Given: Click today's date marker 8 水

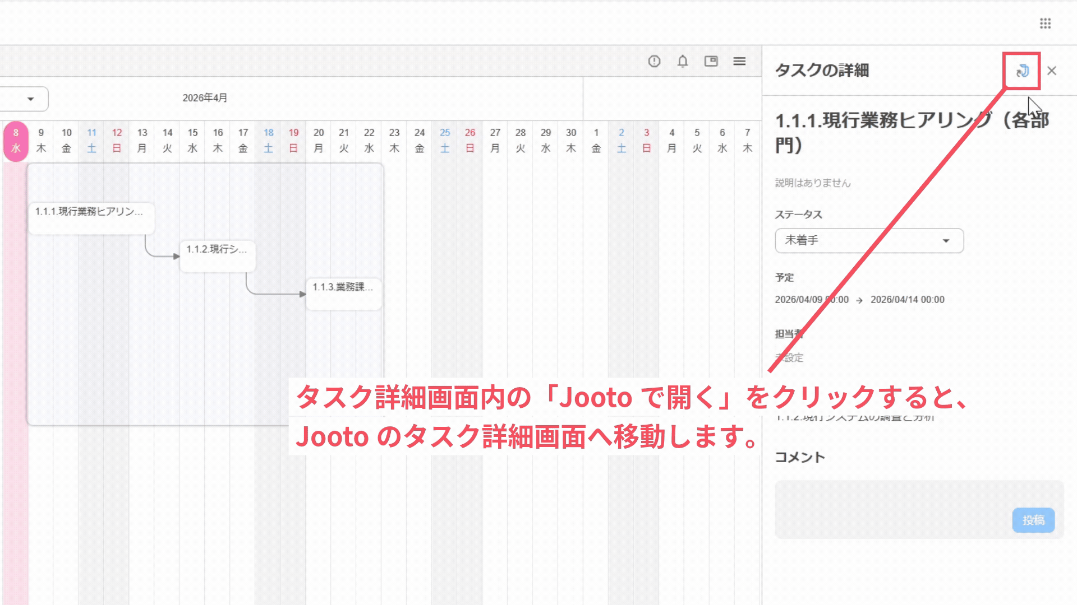Looking at the screenshot, I should (16, 141).
